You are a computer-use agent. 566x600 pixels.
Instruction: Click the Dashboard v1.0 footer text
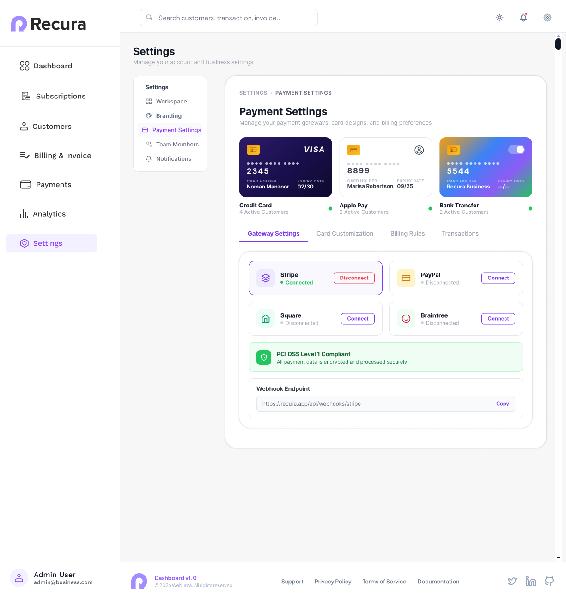[176, 578]
